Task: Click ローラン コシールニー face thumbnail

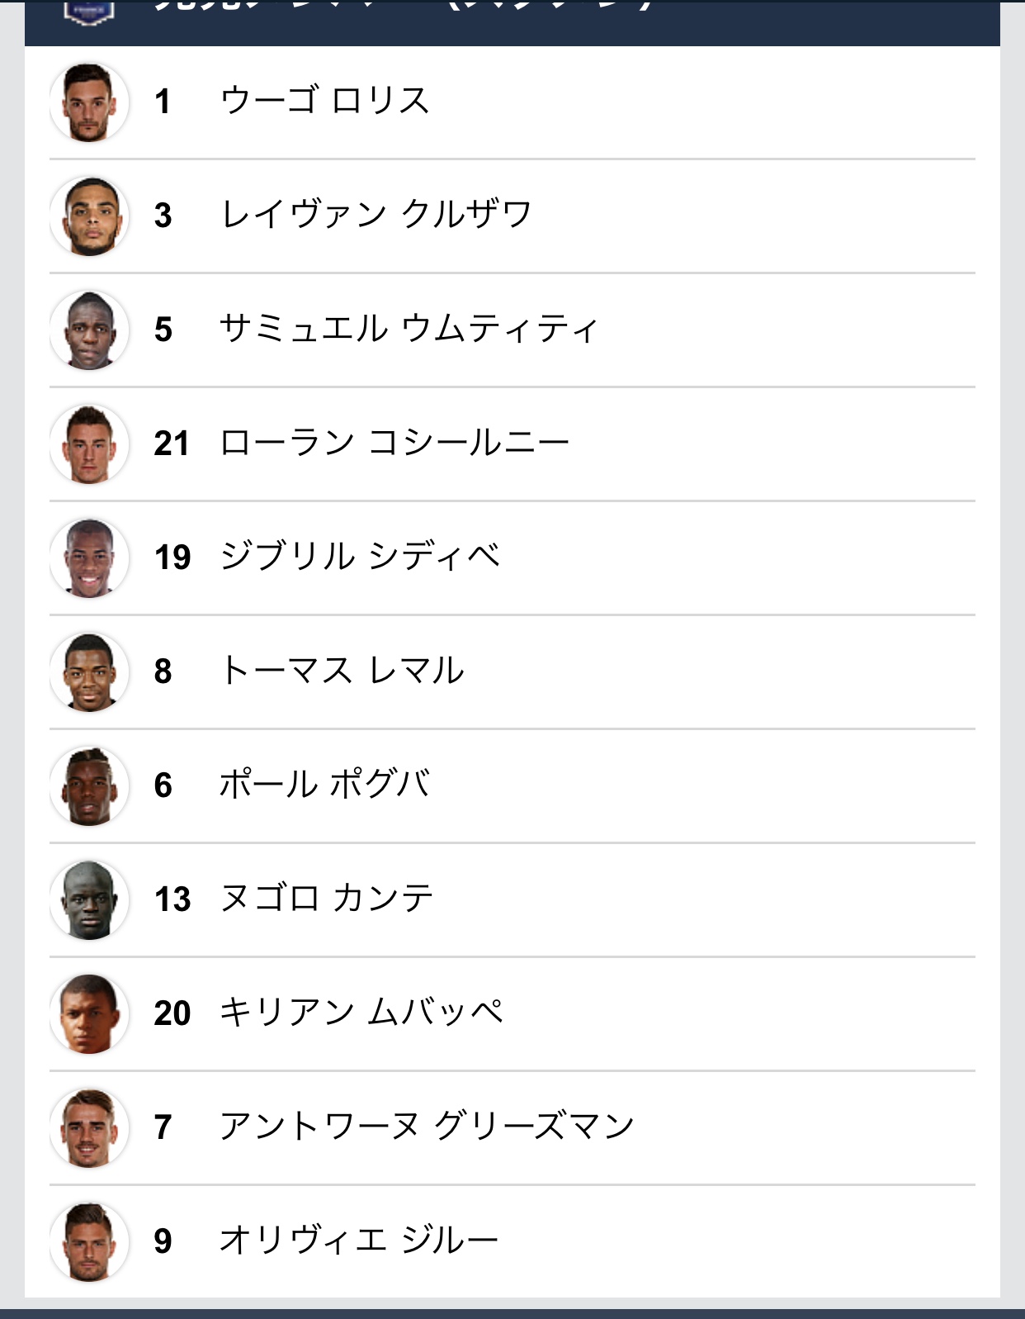Action: [89, 444]
